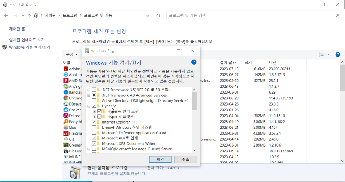Click the HP LaserJet printer icon
The width and height of the screenshot is (345, 182).
(66, 151)
